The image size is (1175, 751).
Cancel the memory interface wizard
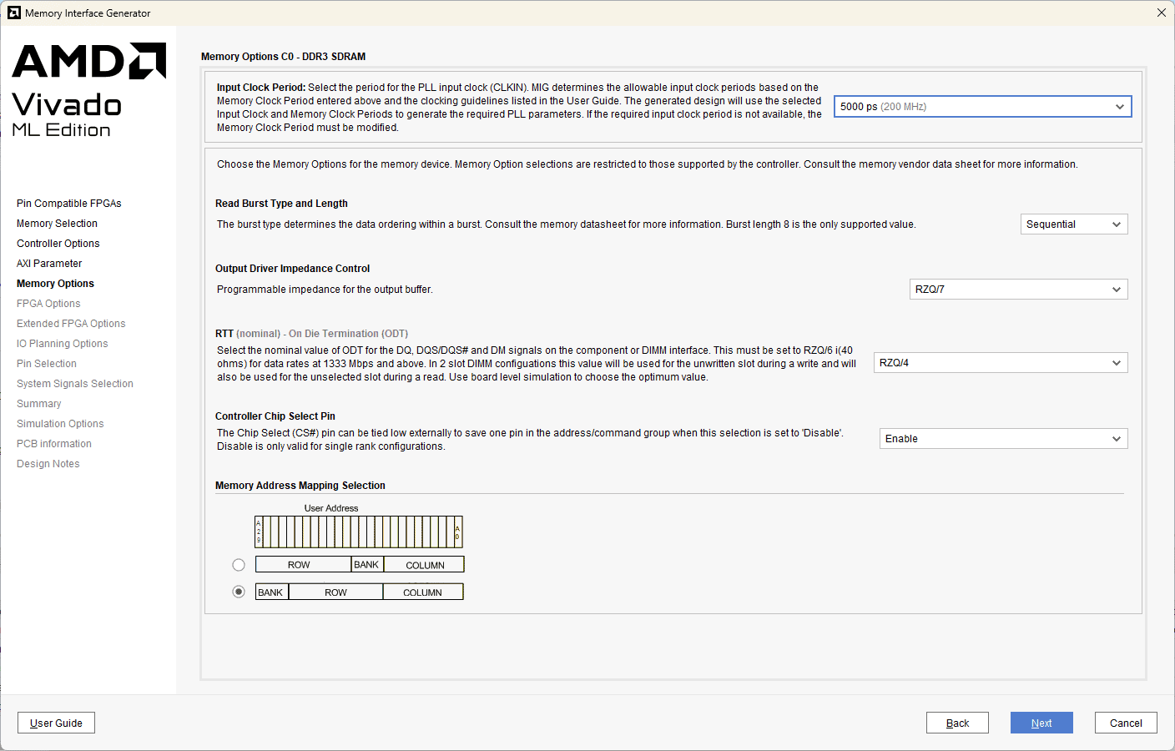[1125, 723]
